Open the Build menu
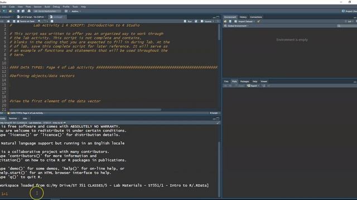 click(47, 7)
